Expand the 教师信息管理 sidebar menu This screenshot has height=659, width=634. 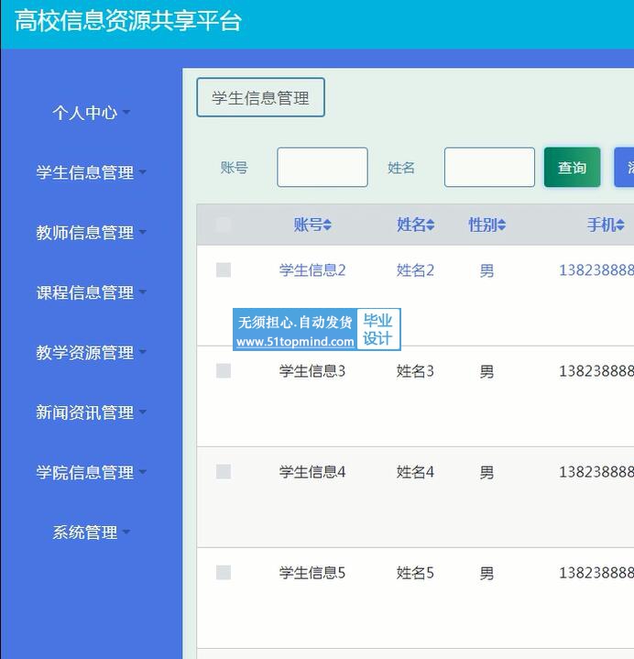coord(91,233)
